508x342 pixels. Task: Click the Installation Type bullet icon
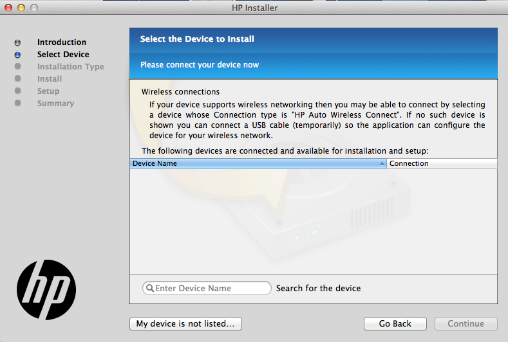pyautogui.click(x=17, y=66)
